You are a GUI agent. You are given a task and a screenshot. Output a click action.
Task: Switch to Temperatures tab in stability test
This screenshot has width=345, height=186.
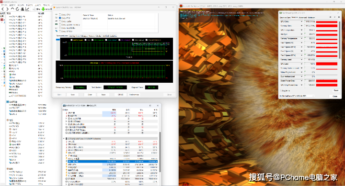pos(62,36)
